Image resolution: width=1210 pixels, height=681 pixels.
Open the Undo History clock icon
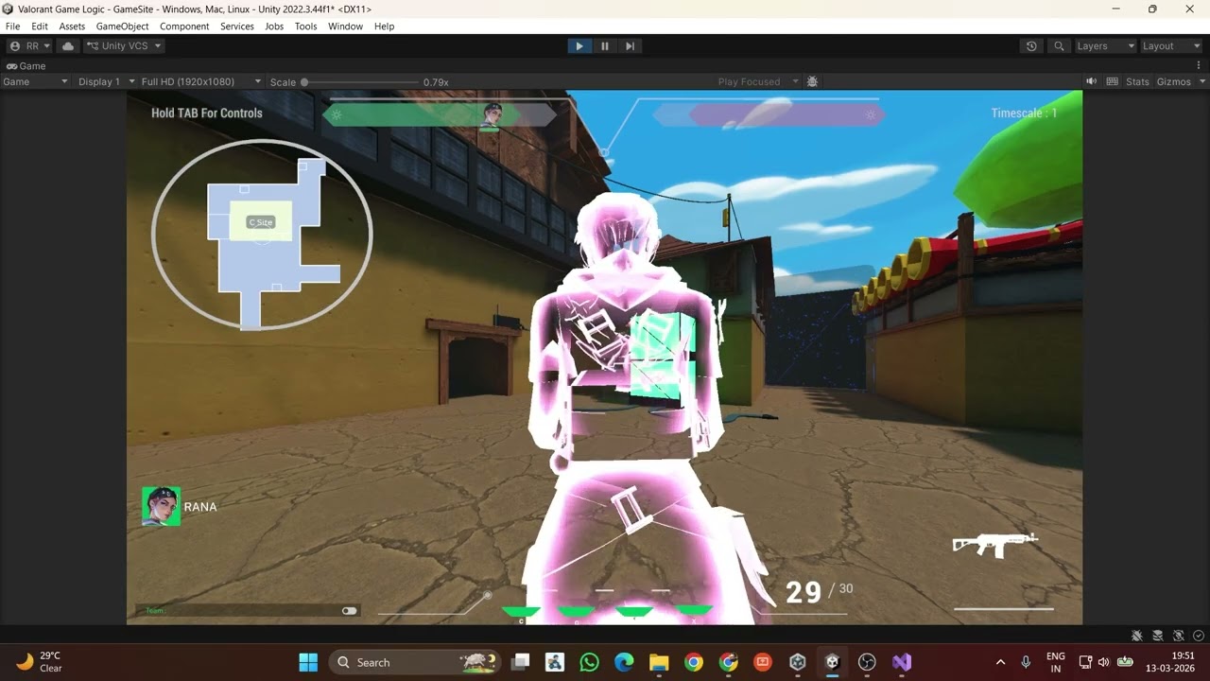pyautogui.click(x=1031, y=45)
